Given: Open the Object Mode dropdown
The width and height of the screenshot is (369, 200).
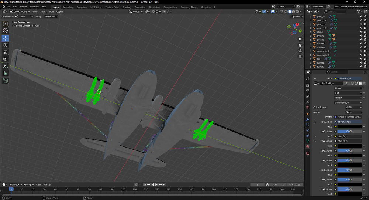Looking at the screenshot, I should coord(20,11).
